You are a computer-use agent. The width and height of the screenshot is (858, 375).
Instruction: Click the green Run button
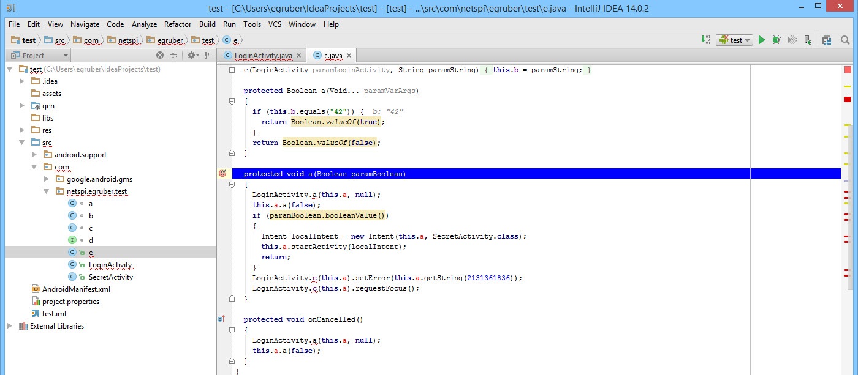click(762, 40)
